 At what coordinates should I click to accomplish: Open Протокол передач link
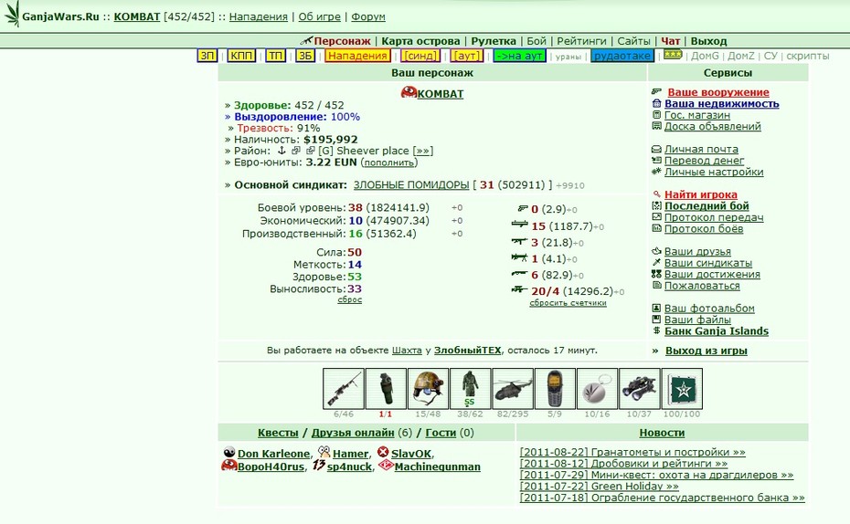[714, 217]
